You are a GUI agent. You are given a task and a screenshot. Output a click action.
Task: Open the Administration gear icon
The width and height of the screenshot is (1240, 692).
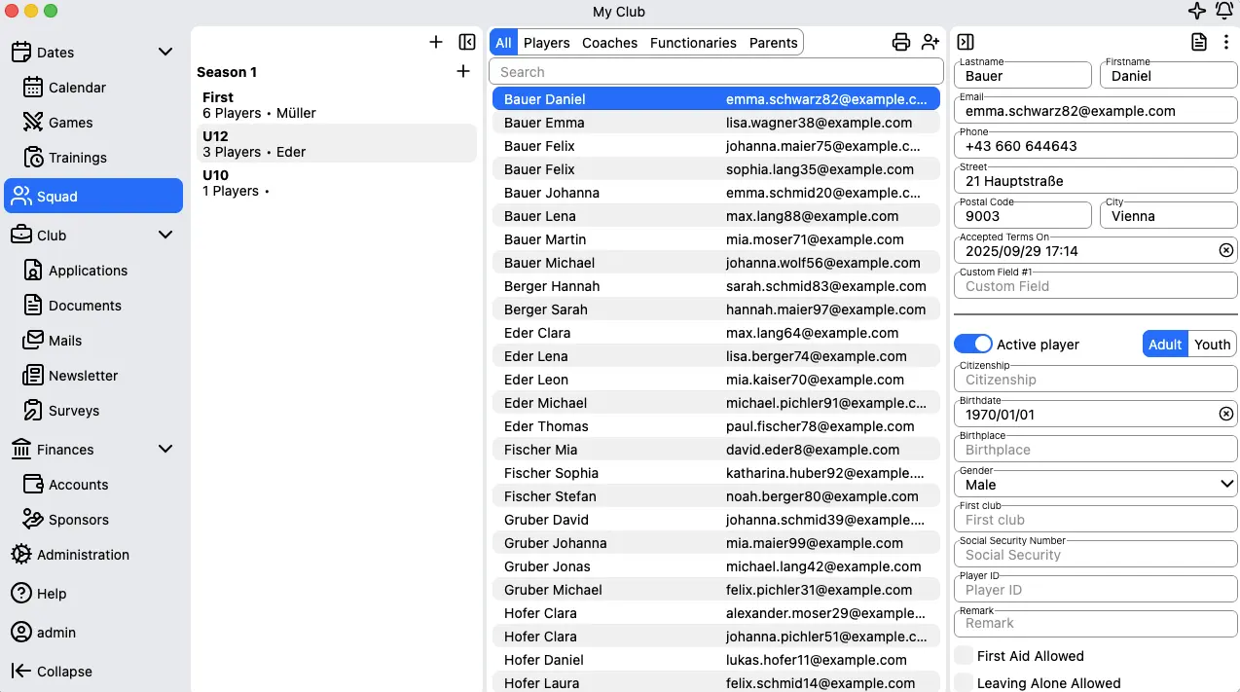21,555
